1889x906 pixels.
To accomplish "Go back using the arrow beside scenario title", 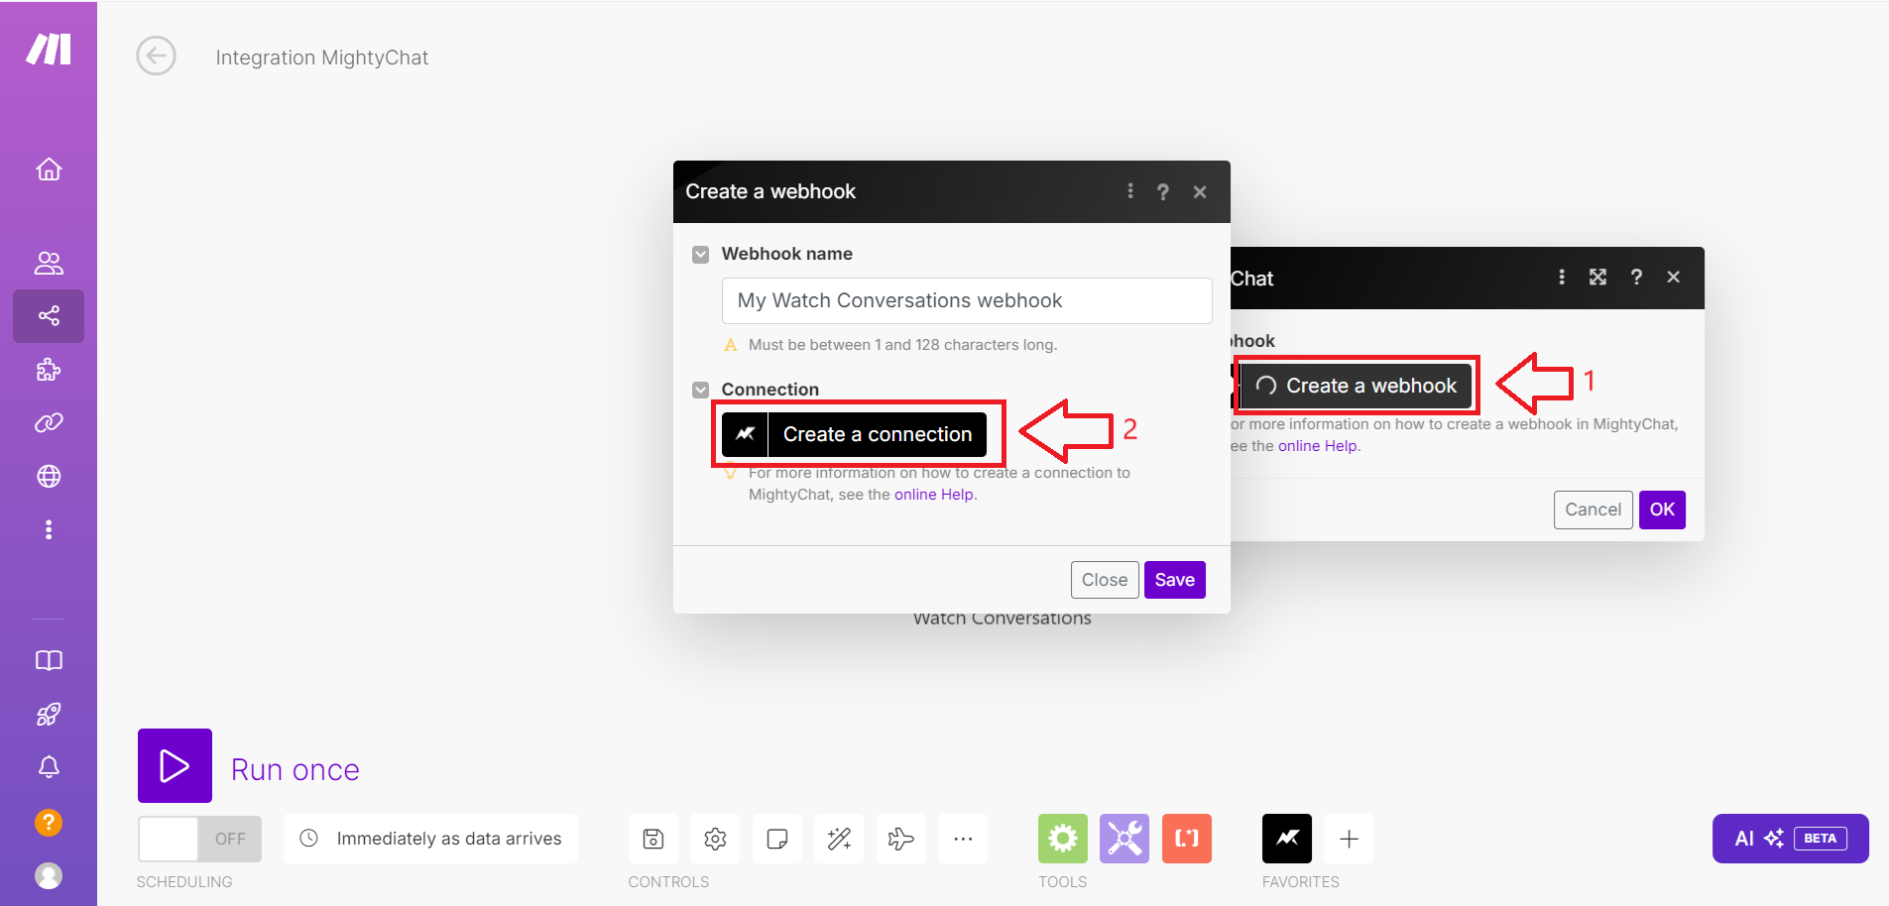I will click(156, 56).
